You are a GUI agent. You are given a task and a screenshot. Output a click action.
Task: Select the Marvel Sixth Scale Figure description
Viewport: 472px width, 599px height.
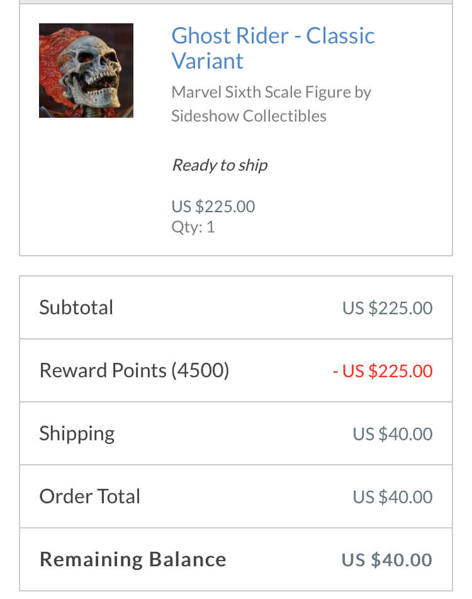pyautogui.click(x=271, y=104)
